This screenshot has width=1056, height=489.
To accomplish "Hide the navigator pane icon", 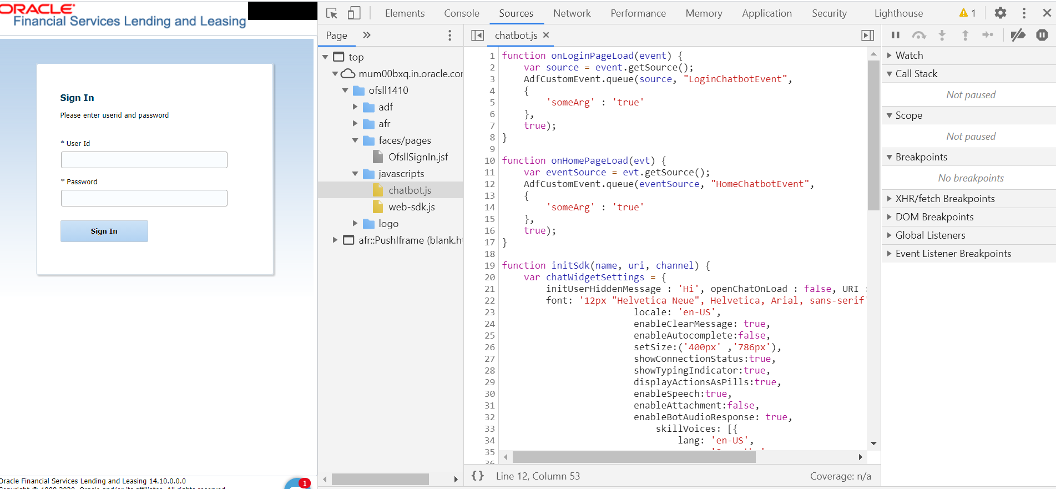I will coord(477,36).
